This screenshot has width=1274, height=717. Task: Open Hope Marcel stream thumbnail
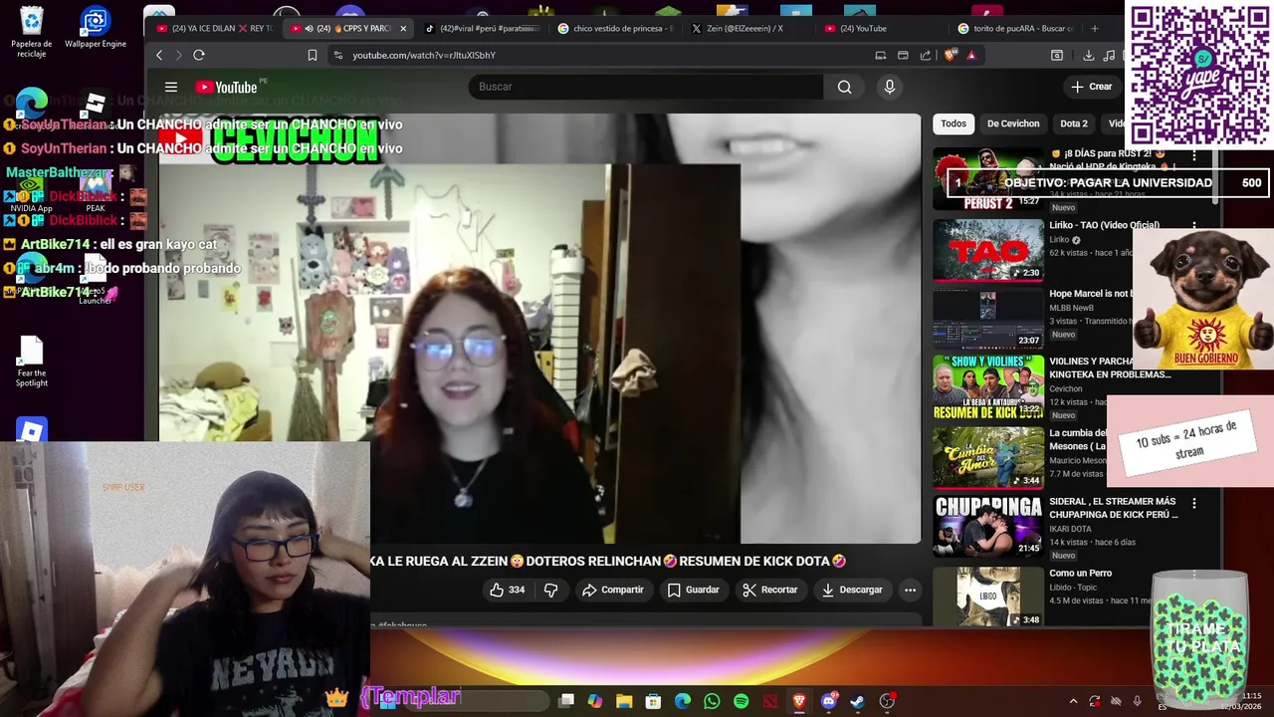[x=988, y=319]
